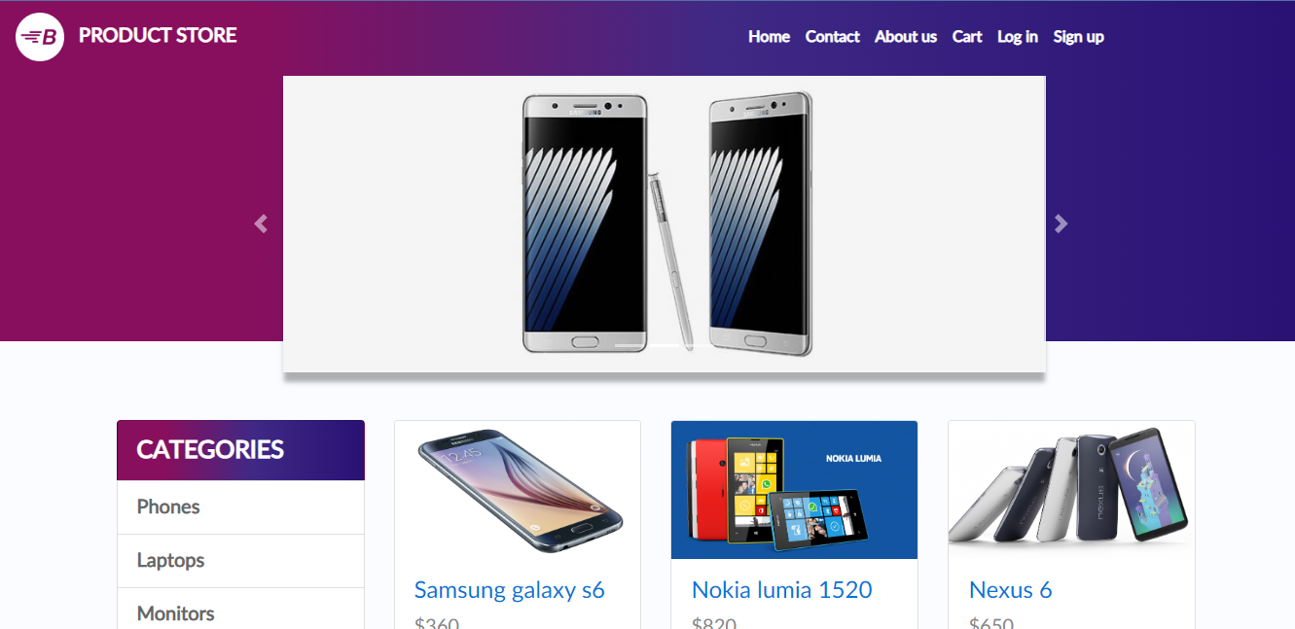Open the Home nav link
This screenshot has height=629, width=1295.
point(769,37)
